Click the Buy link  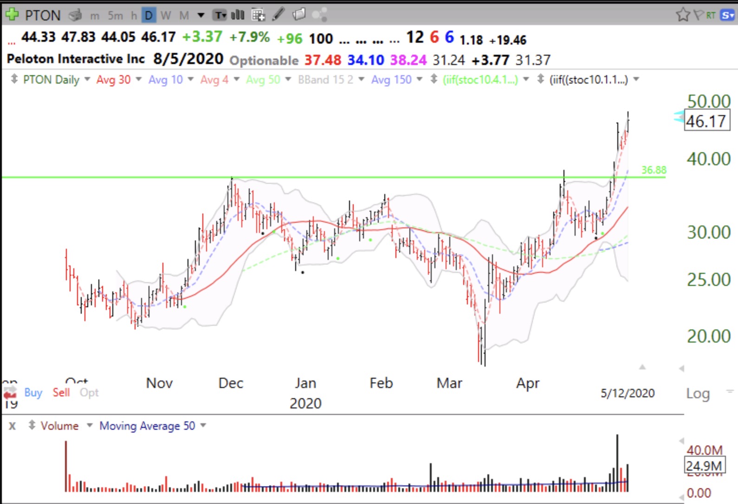[x=33, y=393]
